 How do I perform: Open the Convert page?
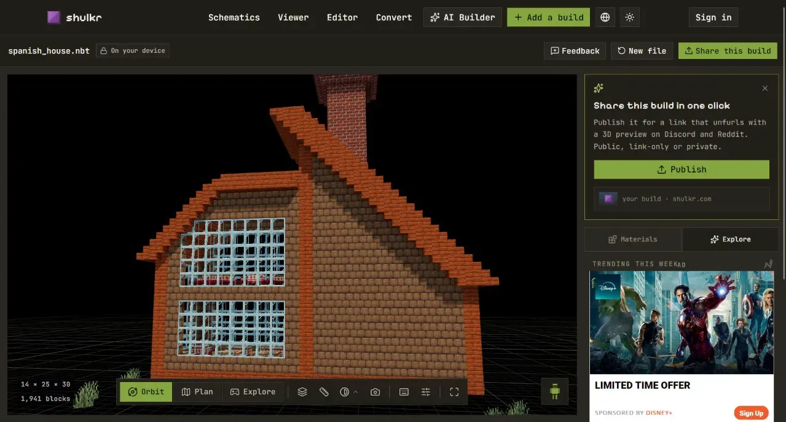[x=394, y=17]
